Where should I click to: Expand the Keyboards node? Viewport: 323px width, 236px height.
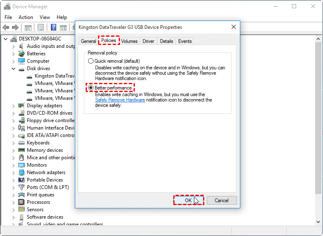[13, 143]
